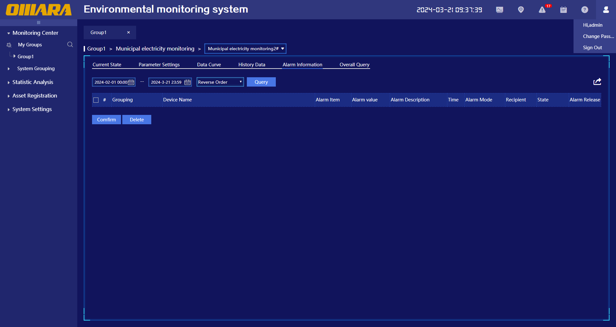Click the user account profile icon
Image resolution: width=616 pixels, height=327 pixels.
tap(606, 10)
